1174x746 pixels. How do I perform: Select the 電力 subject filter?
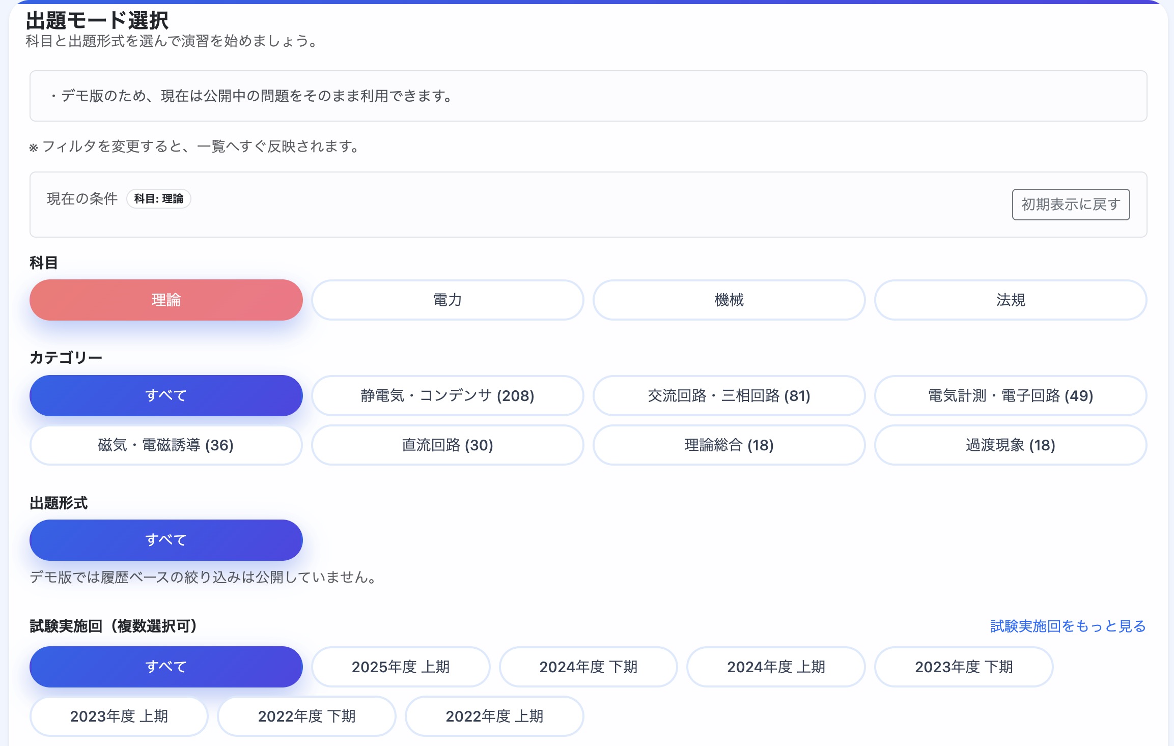tap(447, 300)
